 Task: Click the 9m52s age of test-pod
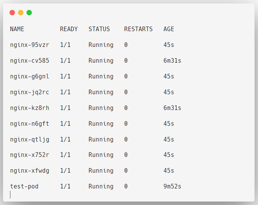(172, 187)
